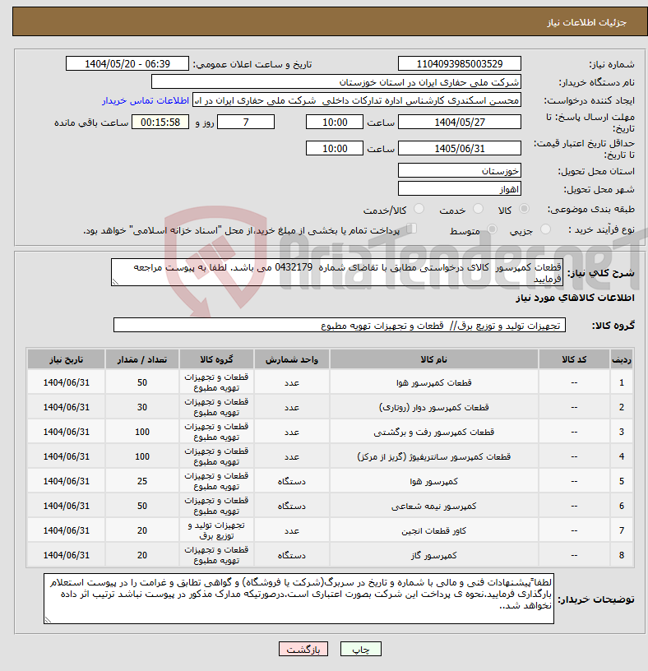Click the remaining days field 7

(246, 122)
